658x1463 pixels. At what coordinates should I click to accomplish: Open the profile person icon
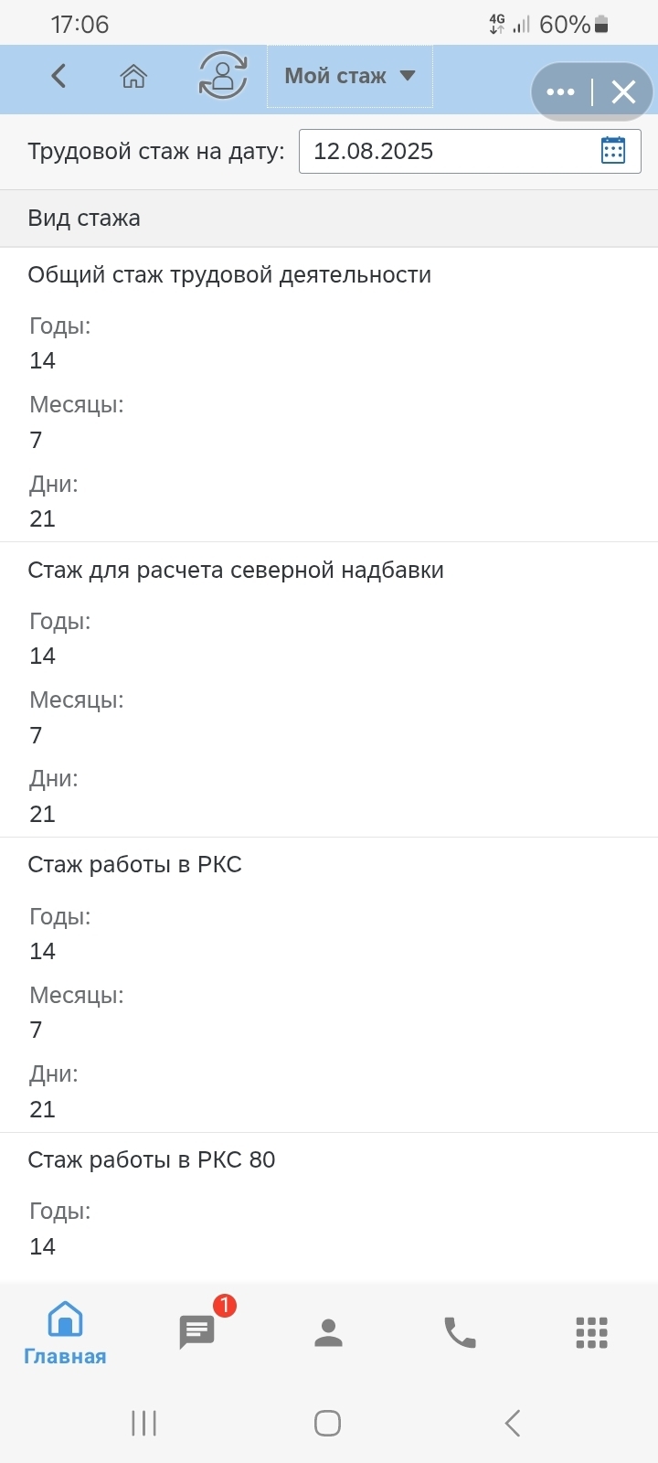click(328, 1332)
